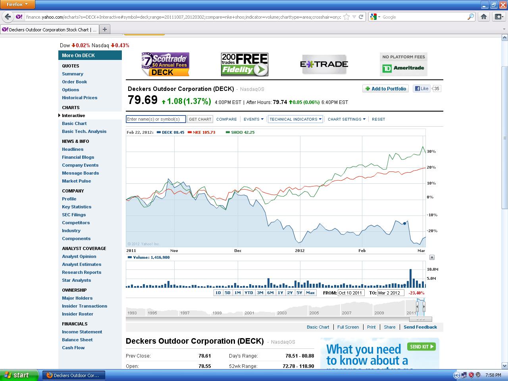Image resolution: width=508 pixels, height=381 pixels.
Task: Go back using the browser back arrow
Action: point(7,17)
